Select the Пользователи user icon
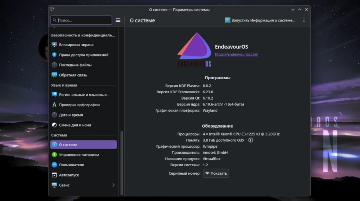The image size is (360, 201). point(54,165)
